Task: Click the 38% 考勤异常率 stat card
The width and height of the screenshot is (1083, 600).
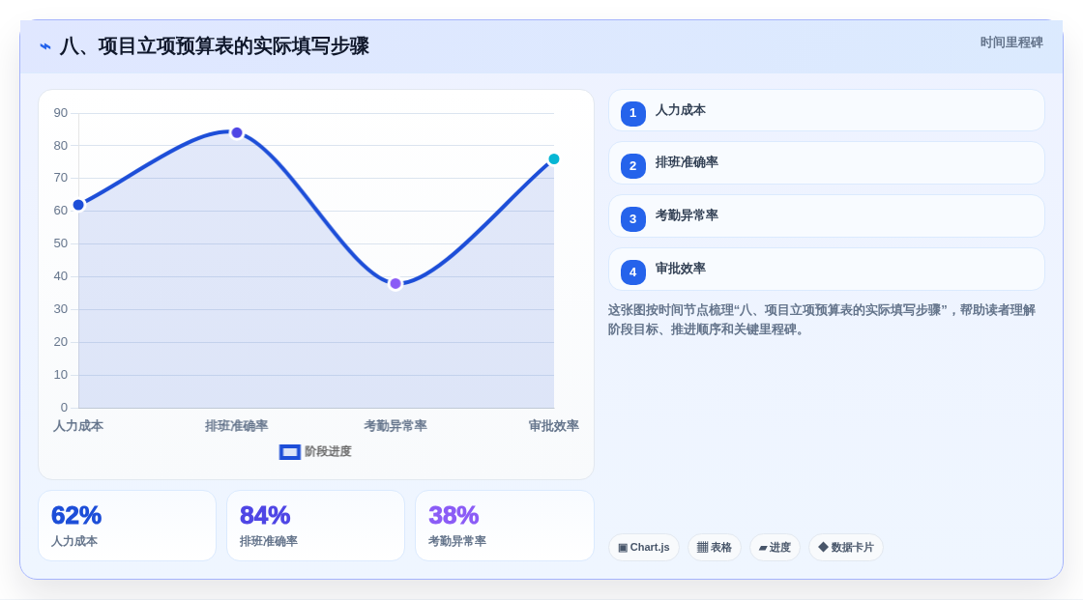Action: (x=505, y=527)
